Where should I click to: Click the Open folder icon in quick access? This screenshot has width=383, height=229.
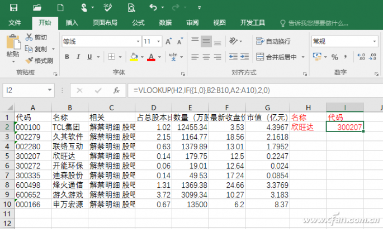(x=37, y=8)
